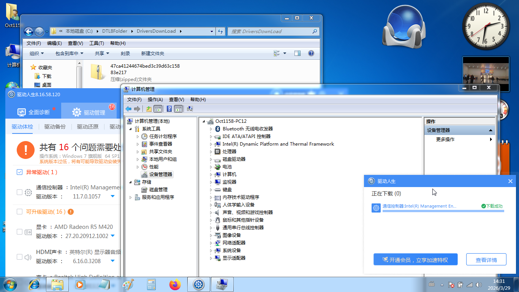Click the up-one-level folder toolbar icon

[x=149, y=109]
